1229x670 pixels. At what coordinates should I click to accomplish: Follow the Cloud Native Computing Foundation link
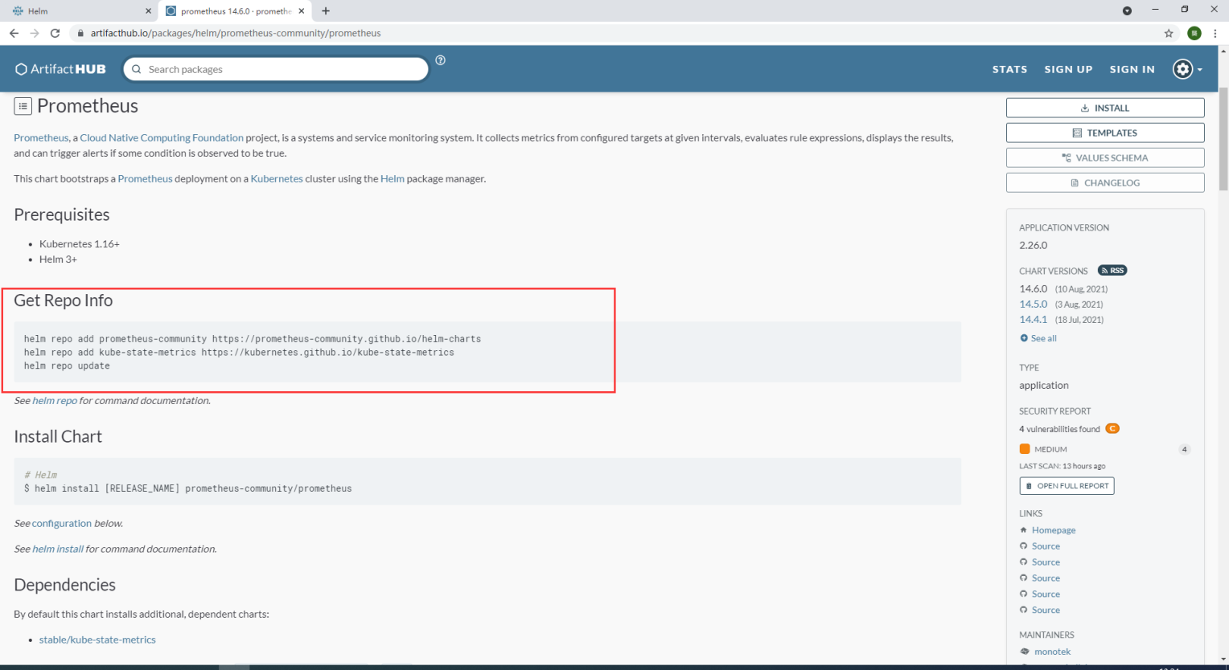click(162, 138)
